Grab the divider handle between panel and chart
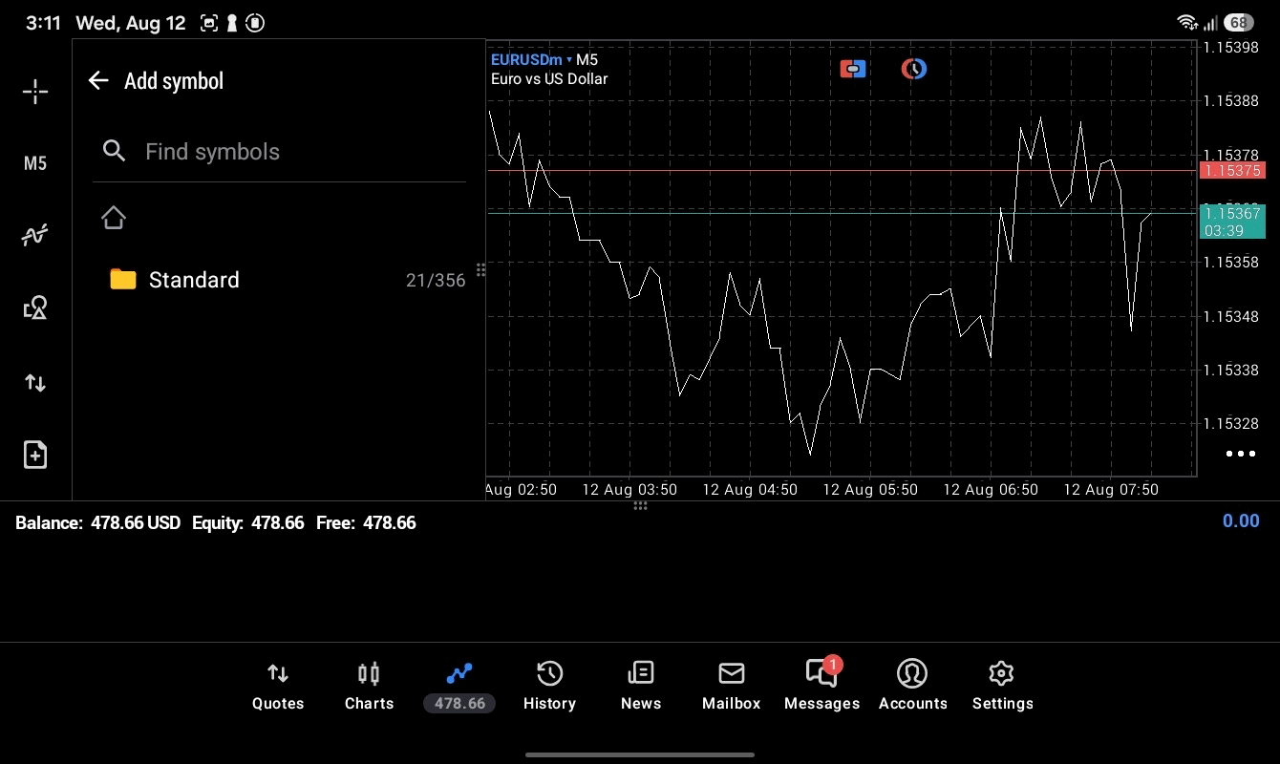1280x764 pixels. tap(480, 270)
